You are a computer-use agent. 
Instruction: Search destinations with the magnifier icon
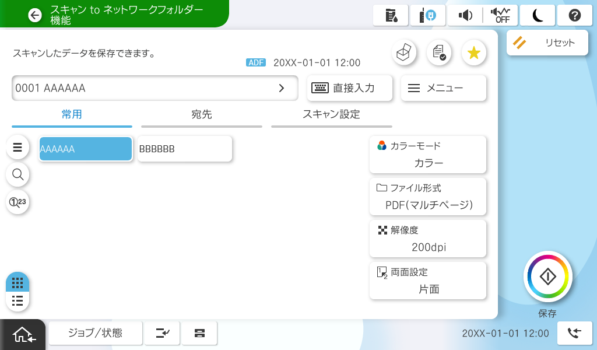coord(17,174)
